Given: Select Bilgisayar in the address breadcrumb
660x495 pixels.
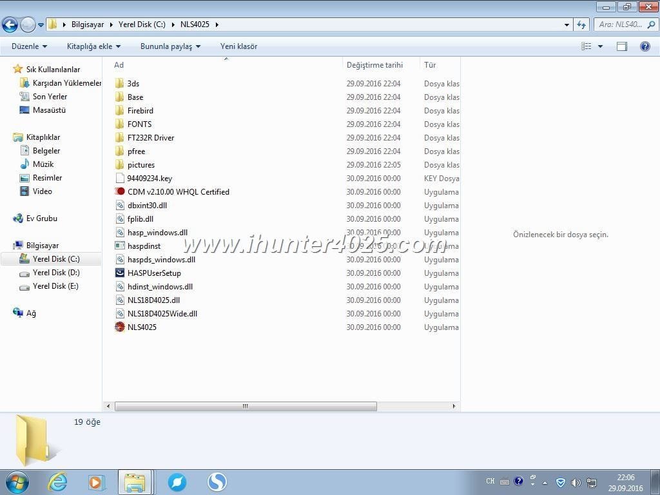Looking at the screenshot, I should coord(88,24).
